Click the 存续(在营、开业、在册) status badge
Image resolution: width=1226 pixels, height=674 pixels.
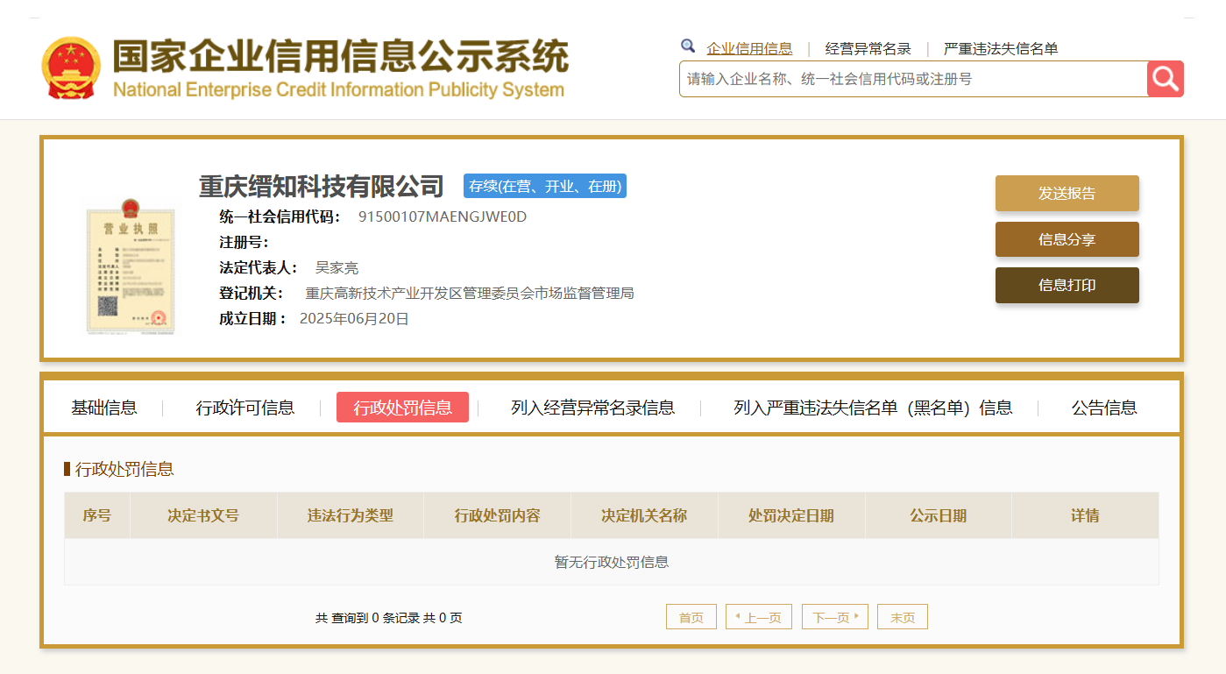click(x=545, y=186)
